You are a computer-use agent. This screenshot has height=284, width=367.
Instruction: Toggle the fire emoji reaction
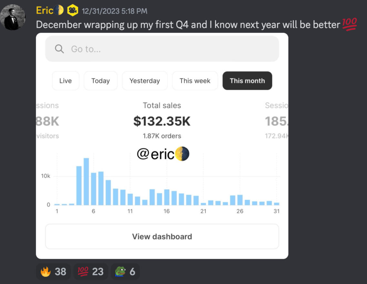53,272
